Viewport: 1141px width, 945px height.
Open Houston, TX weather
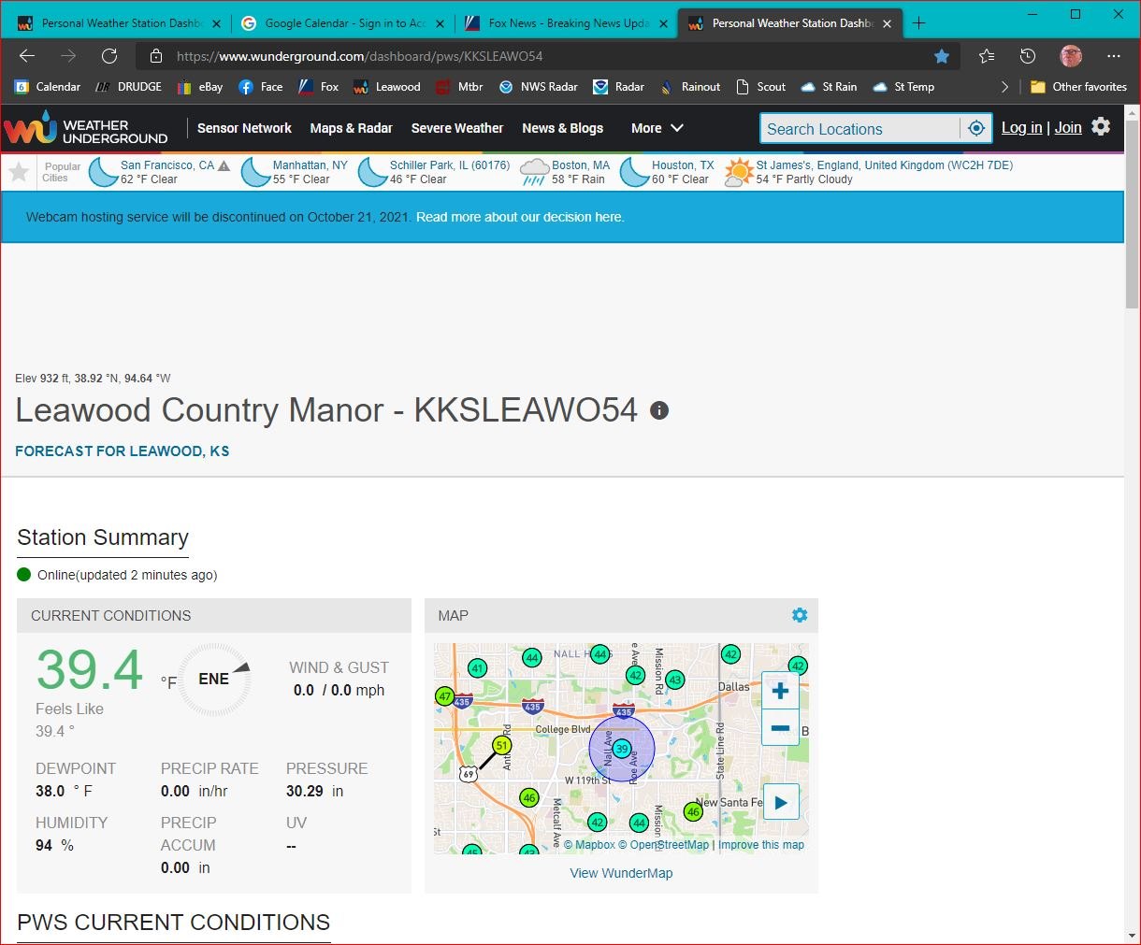(x=683, y=165)
